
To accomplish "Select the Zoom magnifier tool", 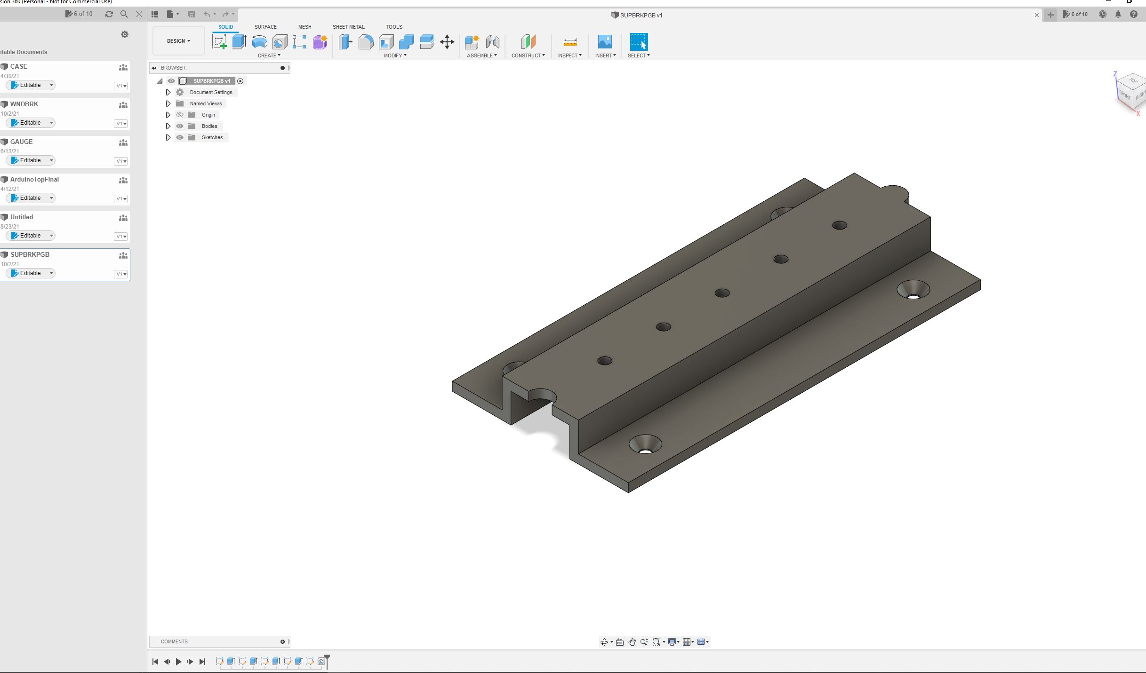I will 644,642.
